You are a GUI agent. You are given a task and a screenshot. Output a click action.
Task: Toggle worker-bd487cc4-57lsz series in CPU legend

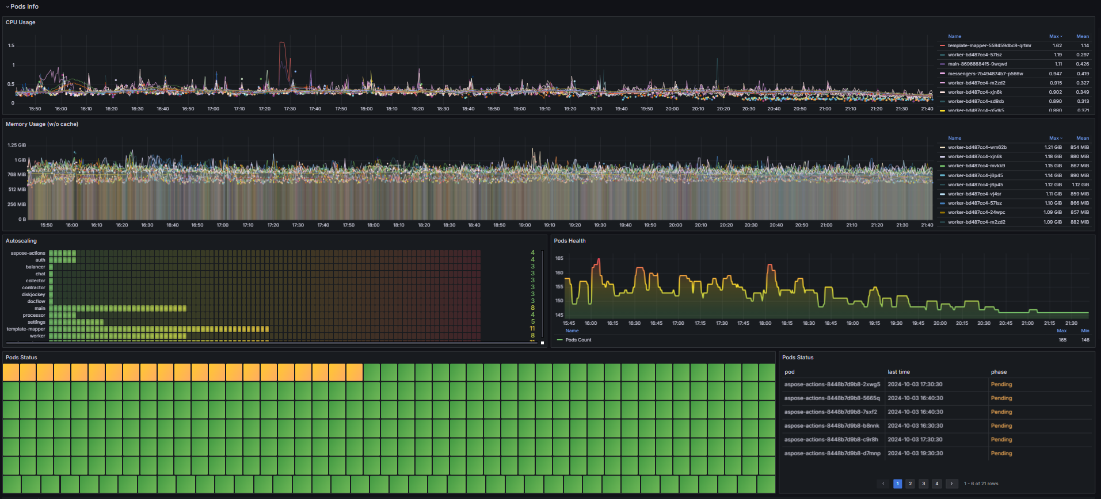pos(975,55)
